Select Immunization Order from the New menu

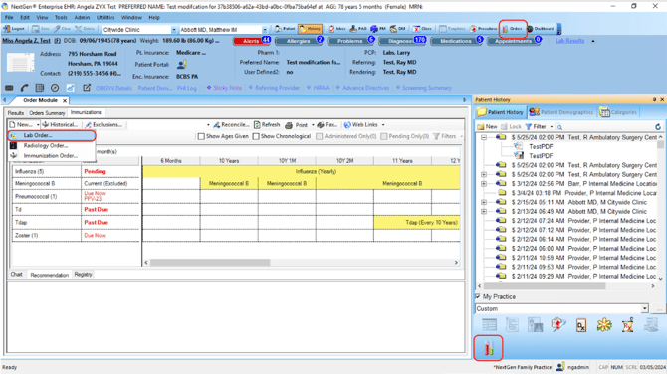coord(51,156)
